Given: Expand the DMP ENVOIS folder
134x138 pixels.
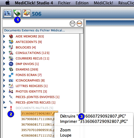Looking at the screenshot, I should coord(4,64).
